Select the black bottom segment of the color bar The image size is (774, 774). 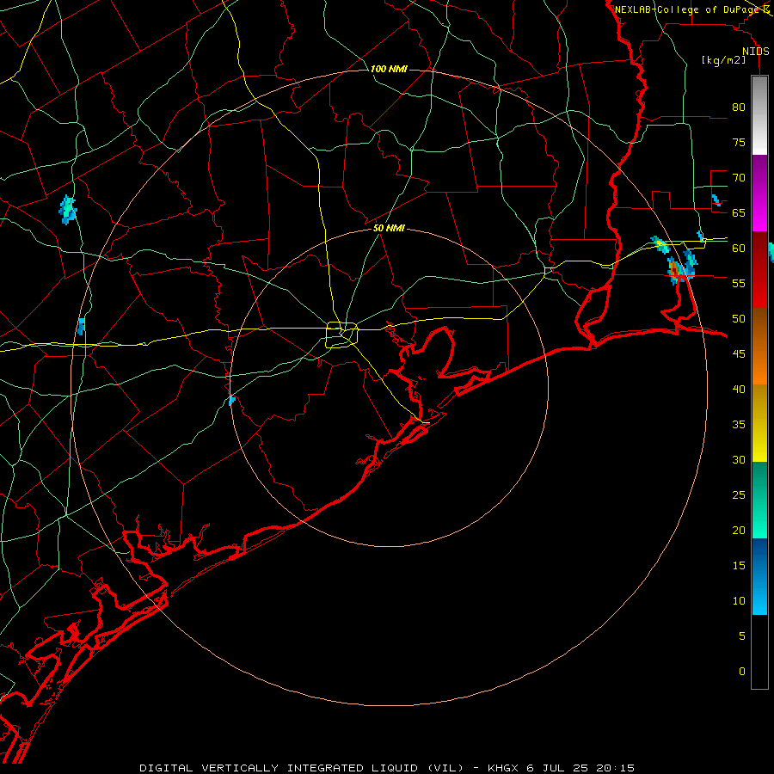pyautogui.click(x=759, y=652)
